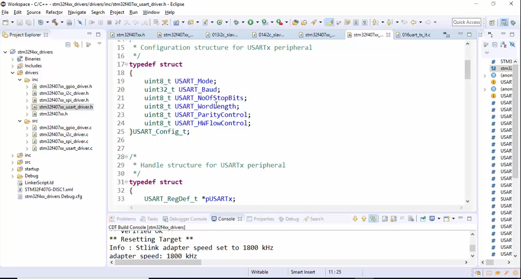Open the Project menu
The height and width of the screenshot is (279, 521).
(x=117, y=12)
